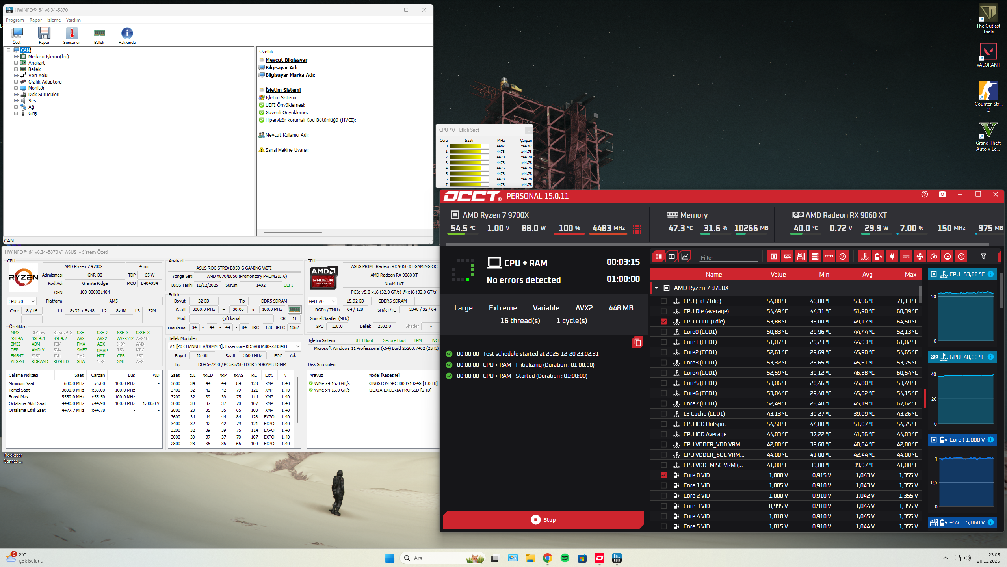Open the CPU #0 selector dropdown

(22, 301)
